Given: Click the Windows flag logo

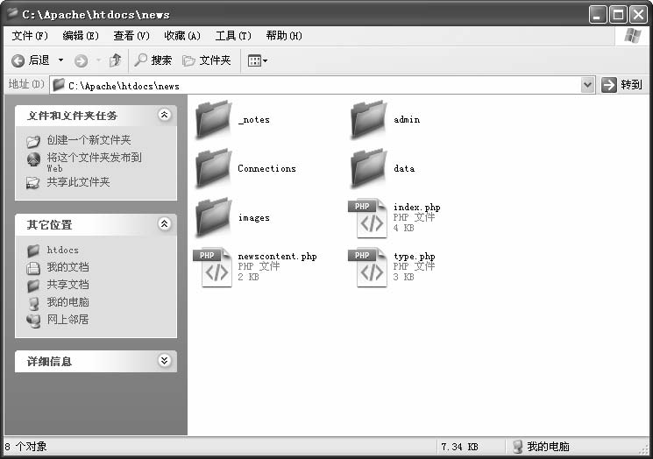Looking at the screenshot, I should click(x=632, y=36).
